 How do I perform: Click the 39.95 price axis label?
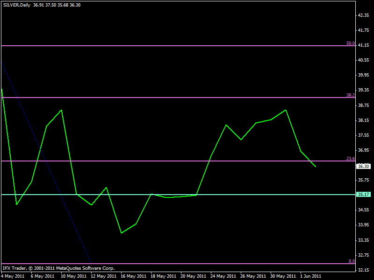click(363, 75)
